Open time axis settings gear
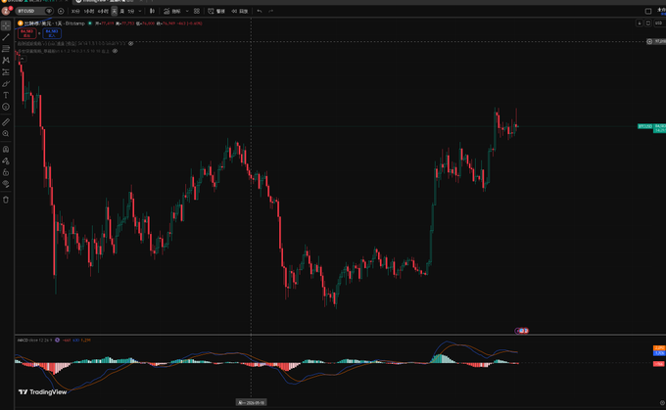 click(662, 402)
